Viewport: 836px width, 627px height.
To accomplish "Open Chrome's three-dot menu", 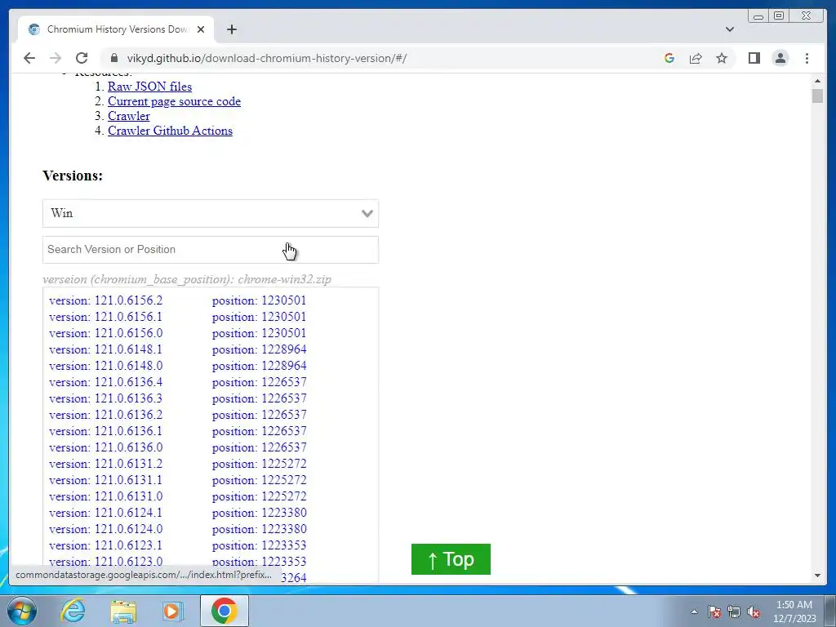I will click(x=807, y=58).
